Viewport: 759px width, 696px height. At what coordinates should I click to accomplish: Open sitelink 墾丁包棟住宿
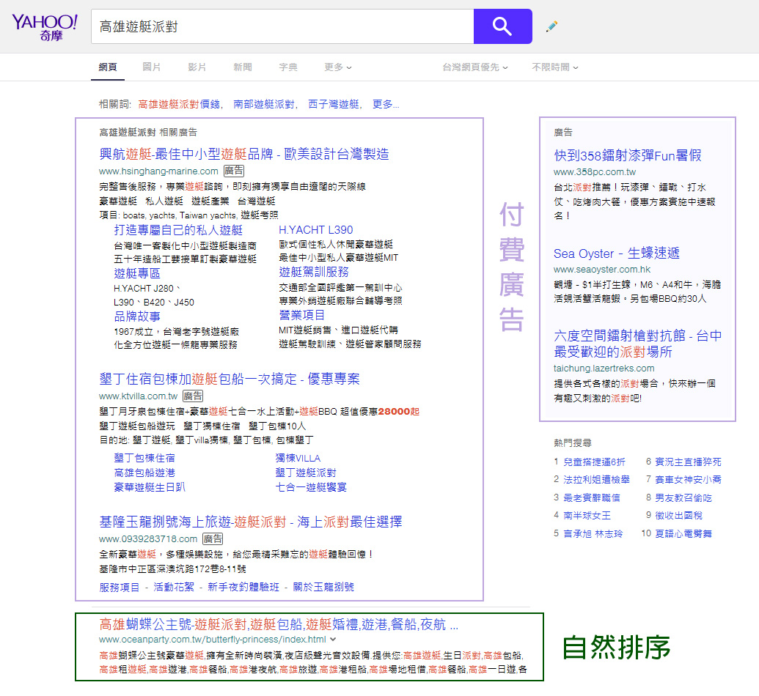[x=144, y=458]
